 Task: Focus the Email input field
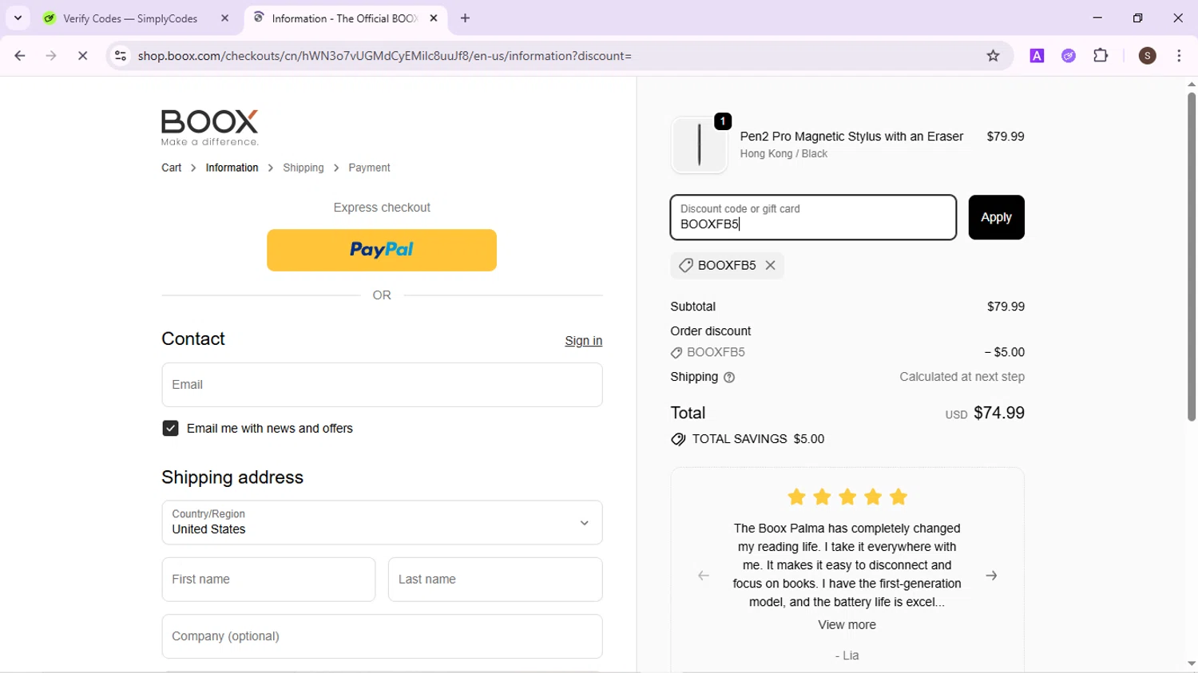click(382, 385)
